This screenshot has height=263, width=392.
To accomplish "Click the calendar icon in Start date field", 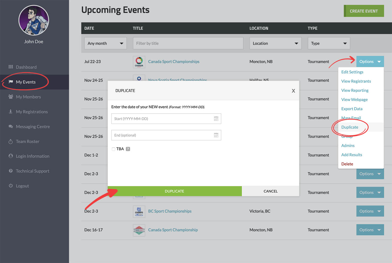I will 216,119.
